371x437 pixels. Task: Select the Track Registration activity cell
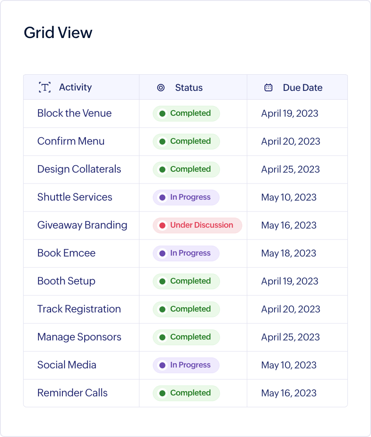[x=81, y=309]
